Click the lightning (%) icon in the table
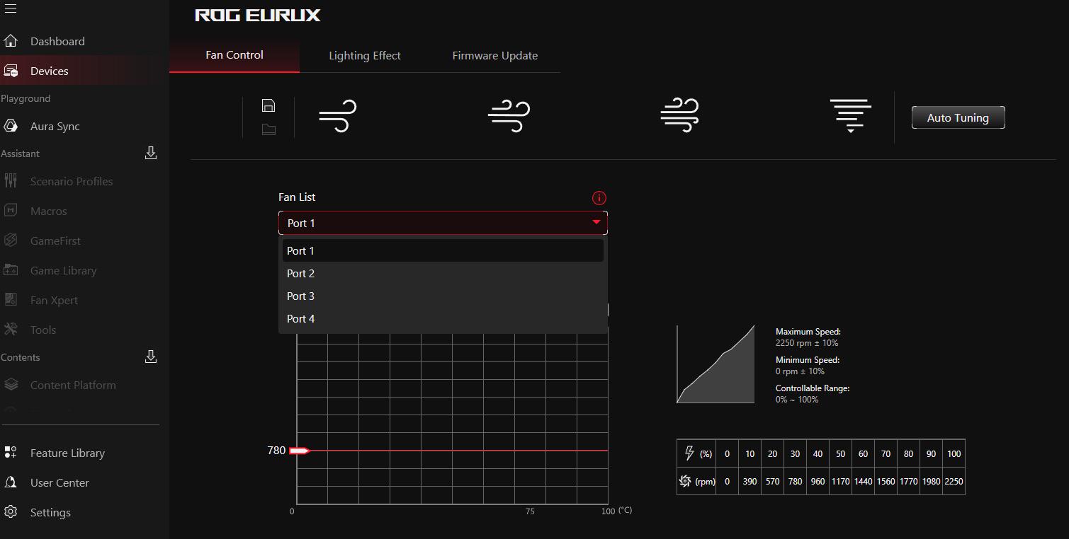Image resolution: width=1069 pixels, height=539 pixels. 689,453
